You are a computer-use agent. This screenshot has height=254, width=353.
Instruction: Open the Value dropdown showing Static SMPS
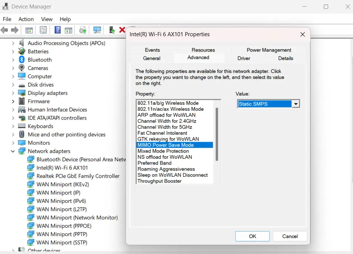[296, 104]
